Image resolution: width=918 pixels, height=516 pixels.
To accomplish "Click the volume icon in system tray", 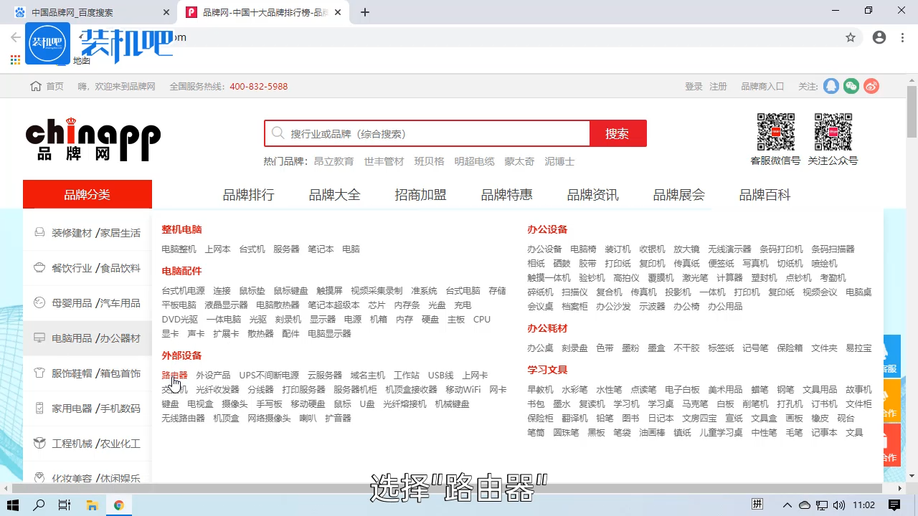I will 841,505.
